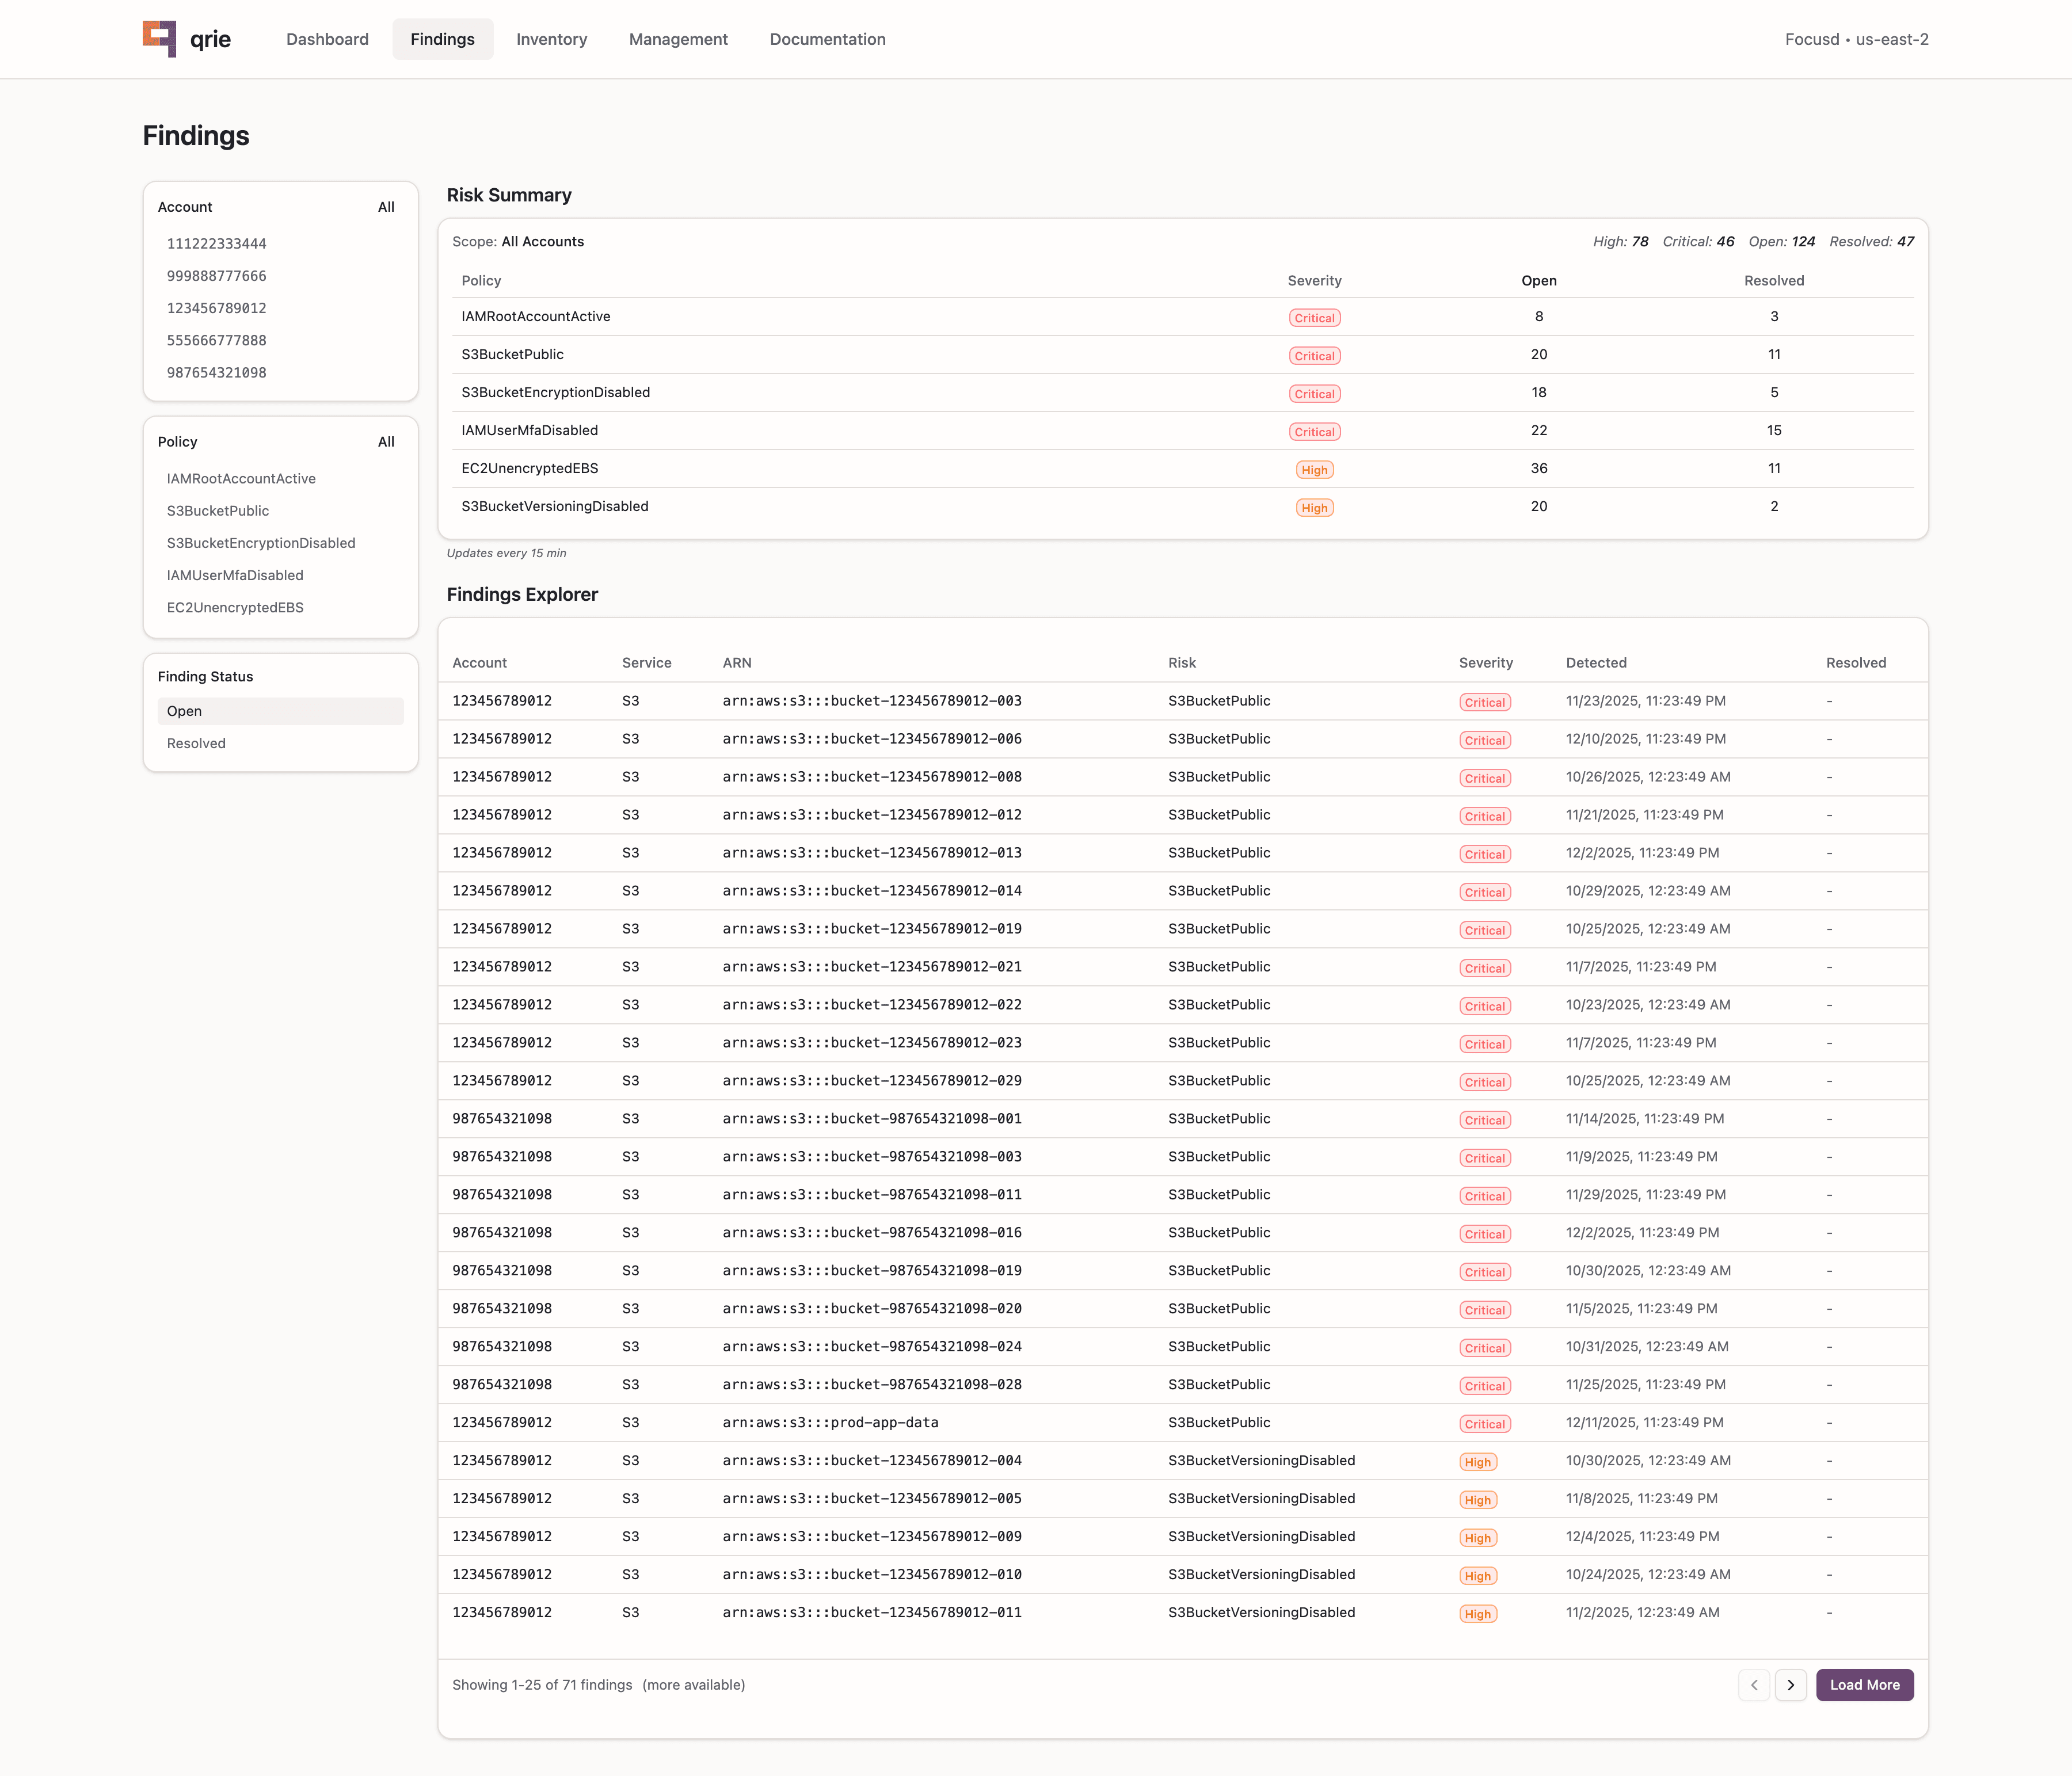The height and width of the screenshot is (1776, 2072).
Task: Click the EC2UnencryptedEBS policy filter
Action: coord(235,607)
